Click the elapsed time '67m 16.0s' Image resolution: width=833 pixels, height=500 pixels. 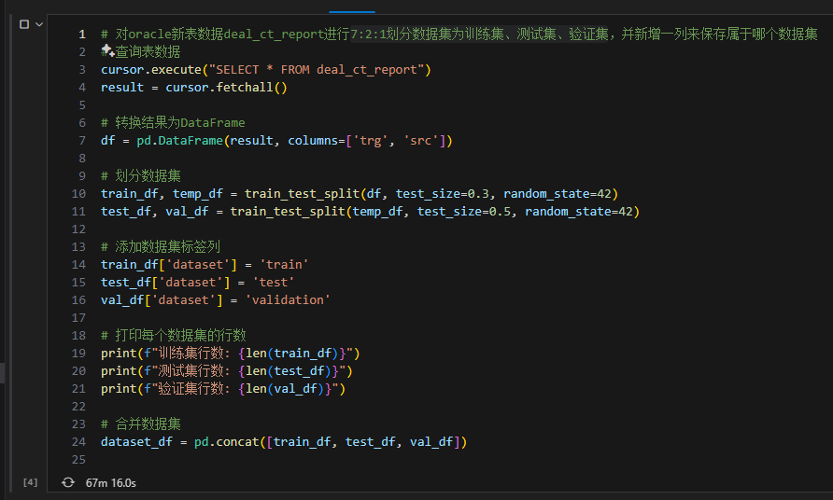point(110,483)
